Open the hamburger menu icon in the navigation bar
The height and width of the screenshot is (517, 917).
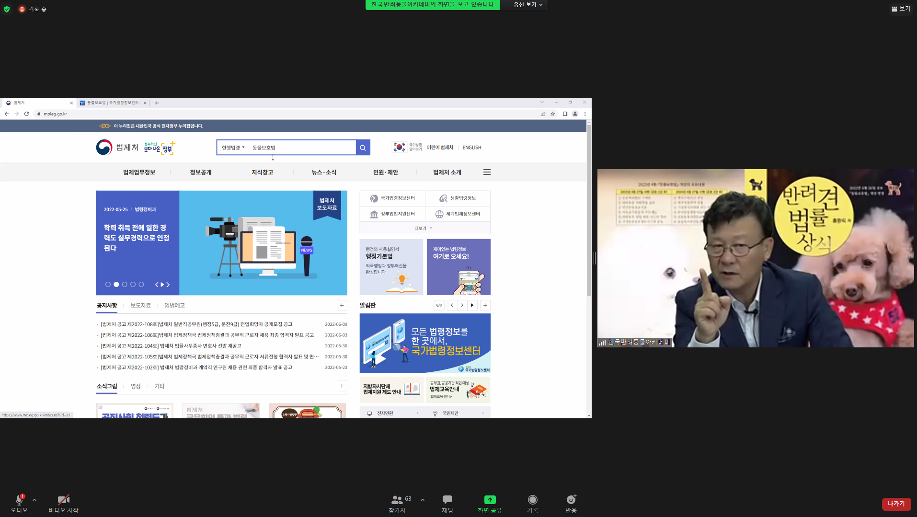coord(487,172)
